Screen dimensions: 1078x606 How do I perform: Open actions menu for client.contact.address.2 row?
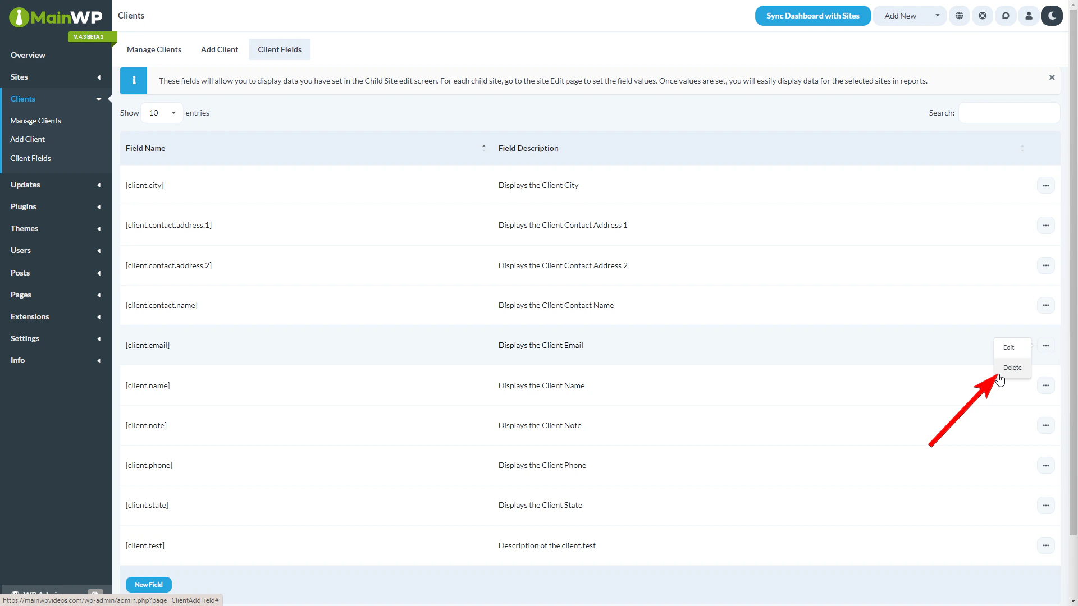coord(1045,265)
